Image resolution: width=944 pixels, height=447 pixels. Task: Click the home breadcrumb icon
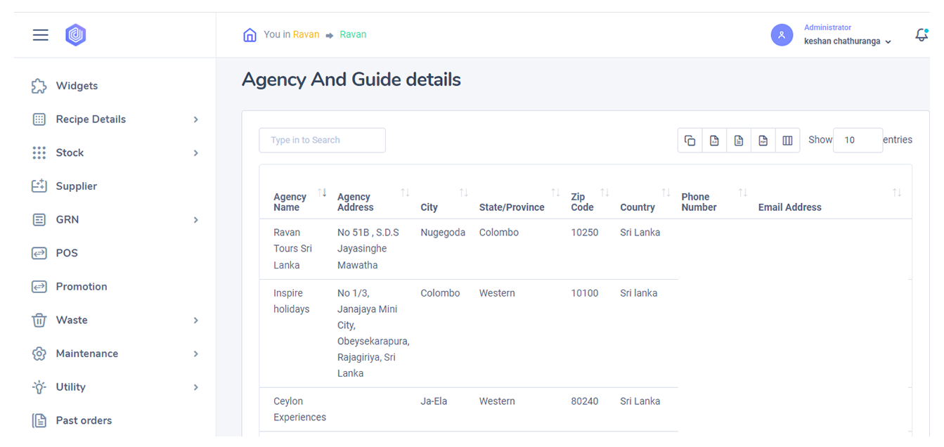[250, 35]
